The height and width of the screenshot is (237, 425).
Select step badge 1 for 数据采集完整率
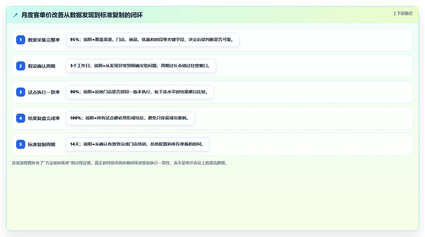click(x=21, y=40)
